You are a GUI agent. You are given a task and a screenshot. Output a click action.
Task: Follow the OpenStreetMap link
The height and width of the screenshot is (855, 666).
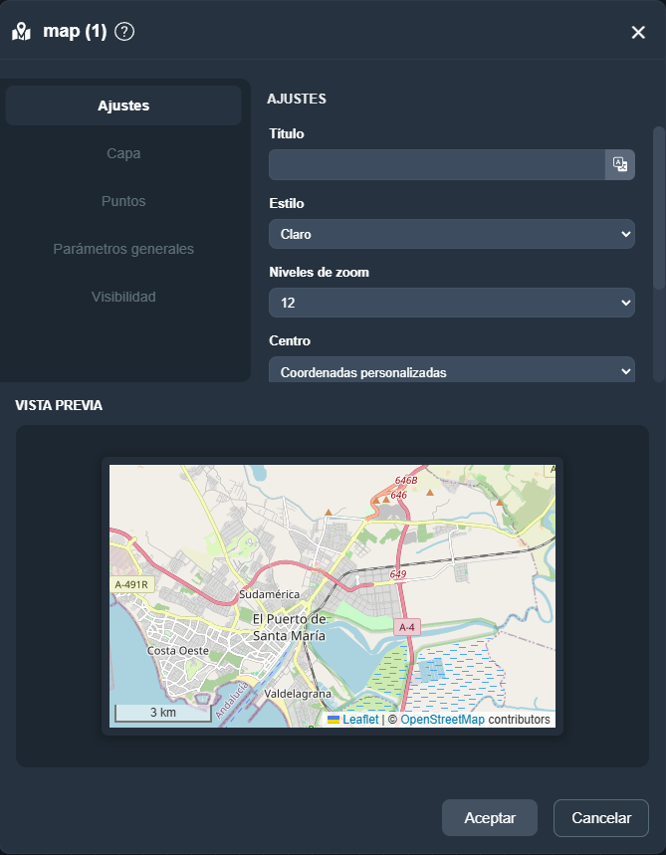442,720
